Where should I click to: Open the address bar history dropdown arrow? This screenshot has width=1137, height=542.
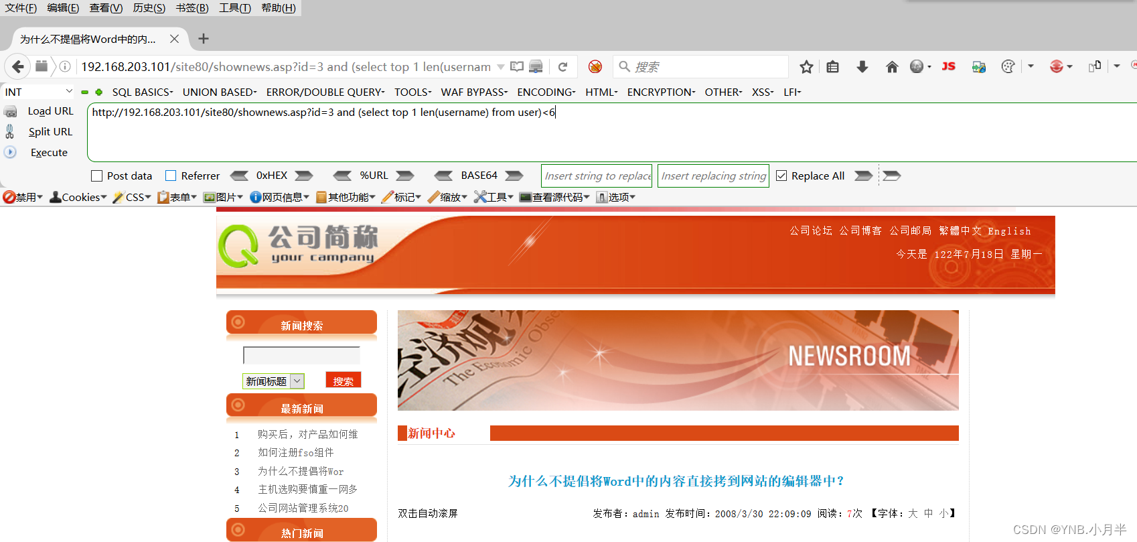(x=500, y=67)
